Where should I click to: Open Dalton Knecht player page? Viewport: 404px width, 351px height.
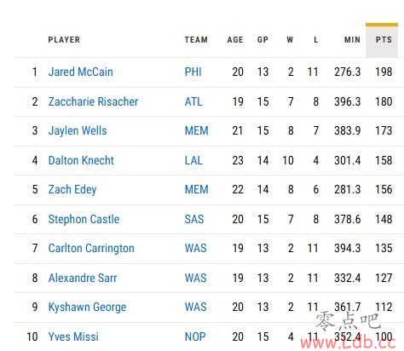(x=81, y=160)
